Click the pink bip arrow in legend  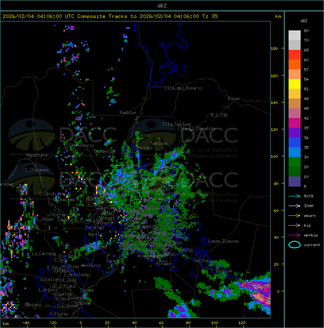coord(294,226)
